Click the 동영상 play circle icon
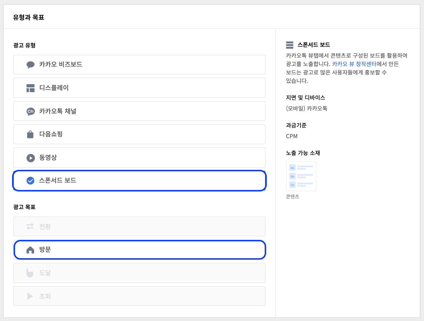This screenshot has width=424, height=321. click(30, 158)
